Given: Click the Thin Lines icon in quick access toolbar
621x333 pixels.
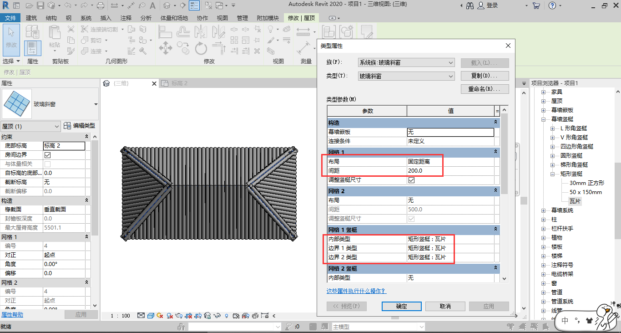Looking at the screenshot, I should point(194,5).
